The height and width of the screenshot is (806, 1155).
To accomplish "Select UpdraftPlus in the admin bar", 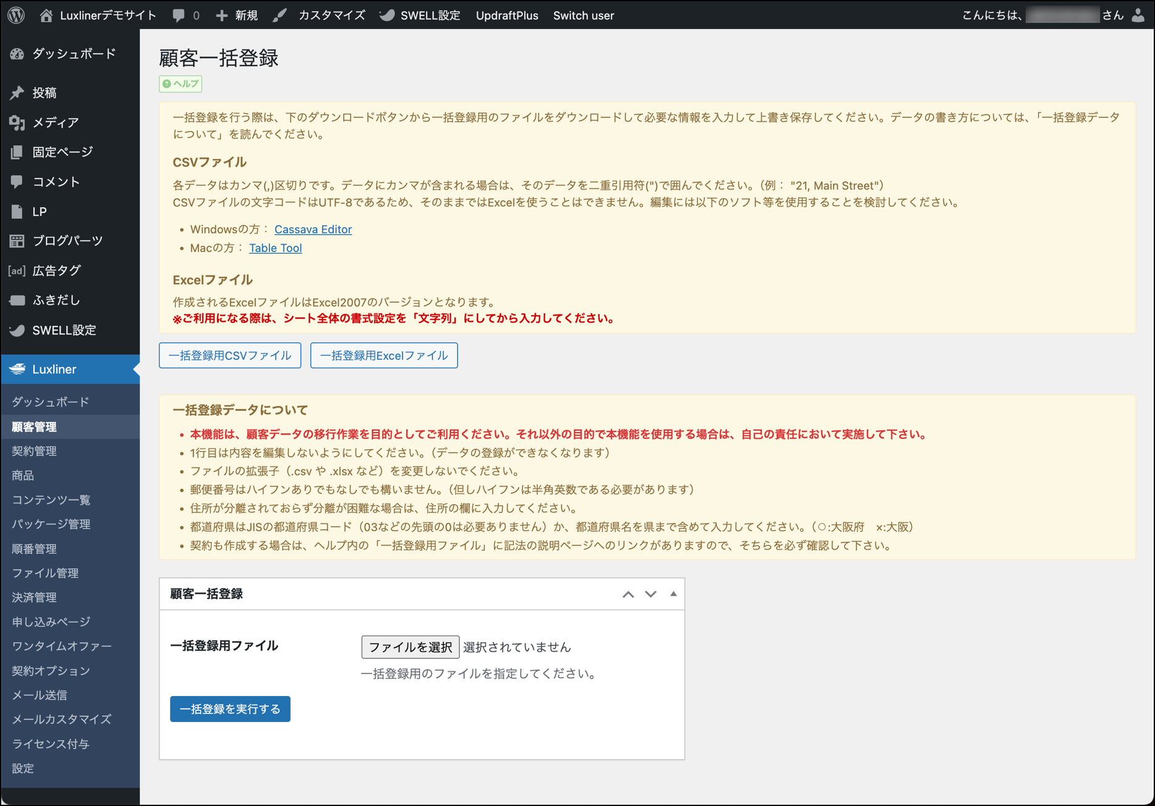I will click(x=506, y=15).
